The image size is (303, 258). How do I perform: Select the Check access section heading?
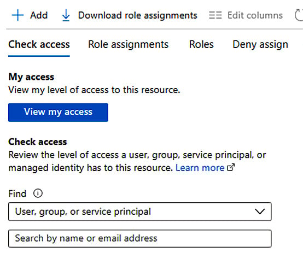pyautogui.click(x=38, y=142)
